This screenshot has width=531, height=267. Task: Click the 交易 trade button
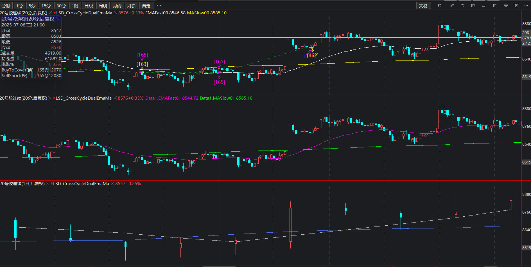[x=423, y=6]
